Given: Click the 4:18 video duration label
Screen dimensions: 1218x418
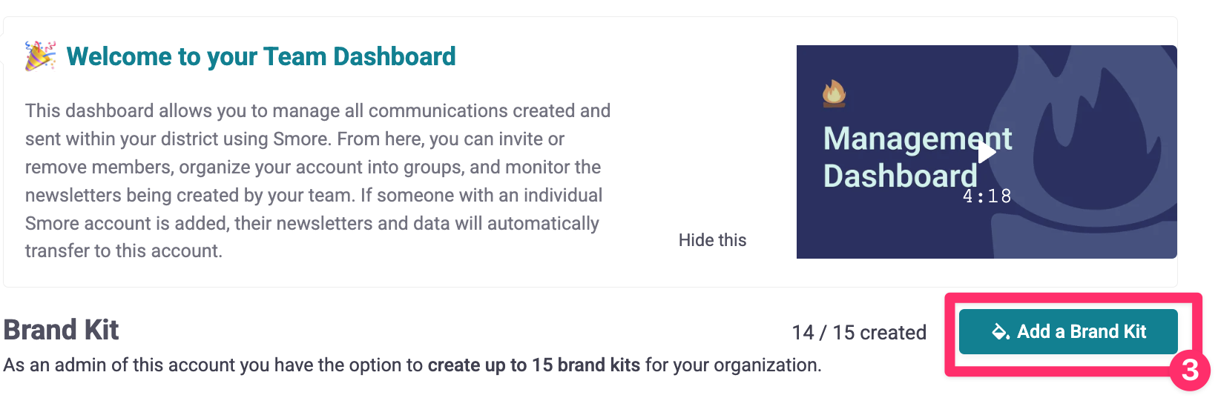Looking at the screenshot, I should coord(987,196).
